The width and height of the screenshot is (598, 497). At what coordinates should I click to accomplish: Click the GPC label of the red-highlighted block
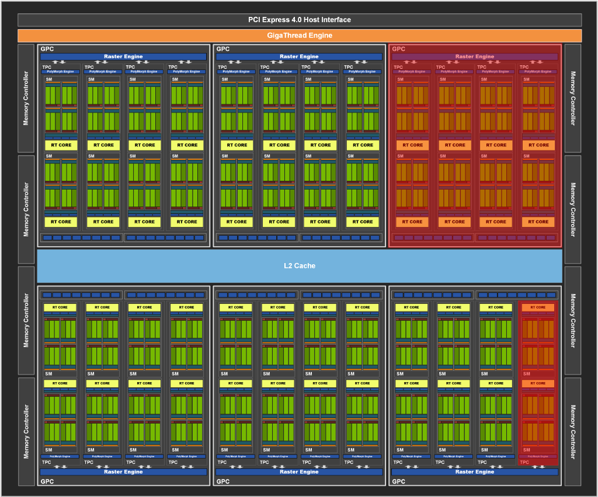(x=398, y=49)
